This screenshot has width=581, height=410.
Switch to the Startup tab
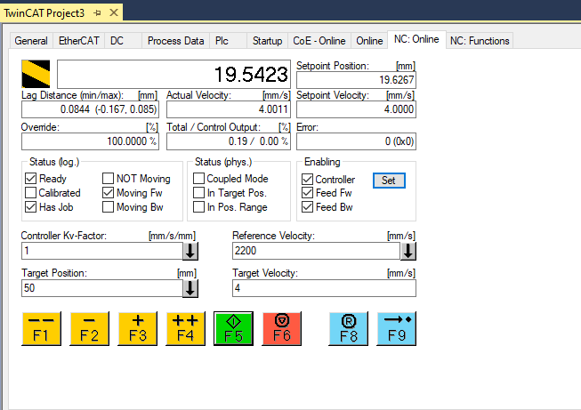267,41
